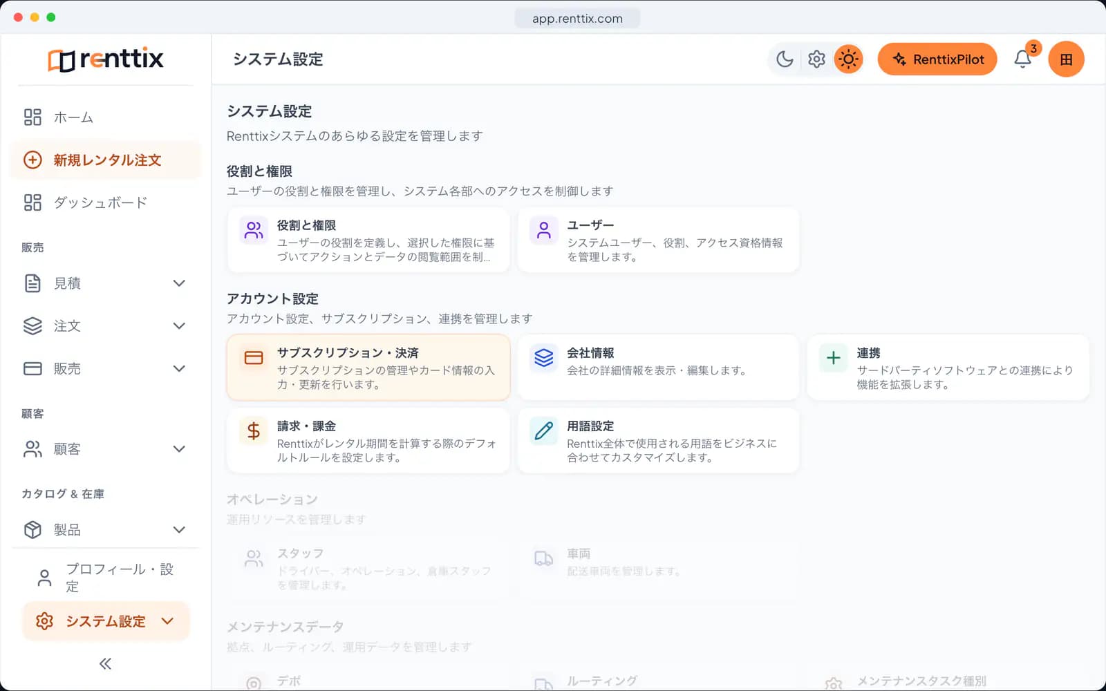Open プロフィール・設定
Viewport: 1106px width, 691px height.
click(x=105, y=578)
